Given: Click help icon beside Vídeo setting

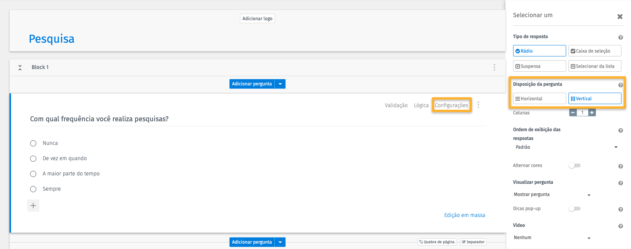Looking at the screenshot, I should pyautogui.click(x=621, y=226).
